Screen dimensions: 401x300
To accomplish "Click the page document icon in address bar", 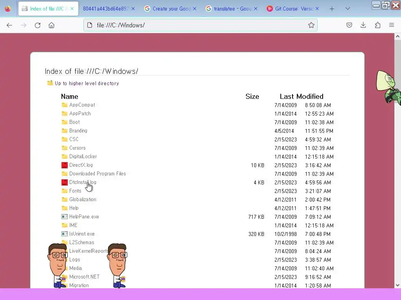I will [90, 25].
